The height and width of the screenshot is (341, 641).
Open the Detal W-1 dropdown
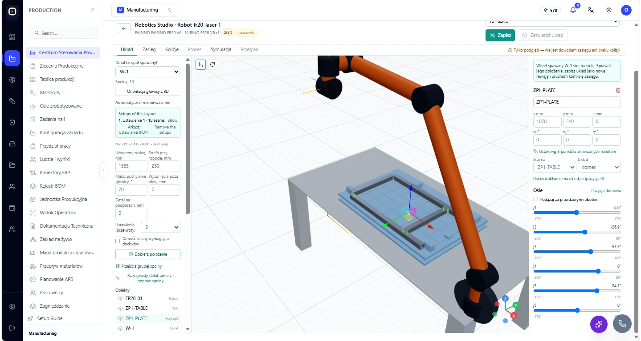[x=148, y=72]
